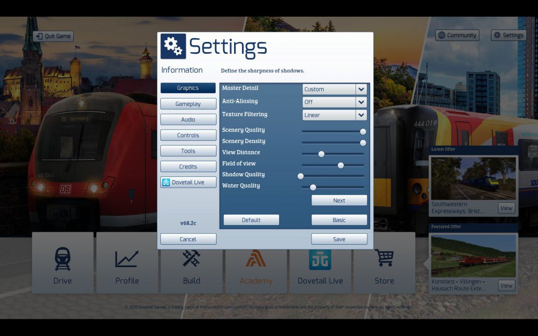Go to the Next settings page

point(339,201)
